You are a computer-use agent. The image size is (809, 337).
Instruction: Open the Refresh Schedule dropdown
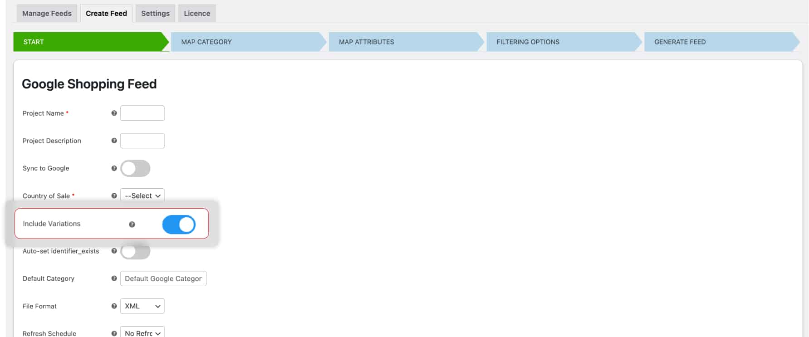coord(142,332)
